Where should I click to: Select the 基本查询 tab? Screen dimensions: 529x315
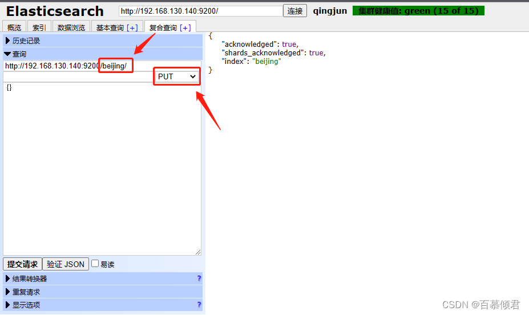(110, 27)
